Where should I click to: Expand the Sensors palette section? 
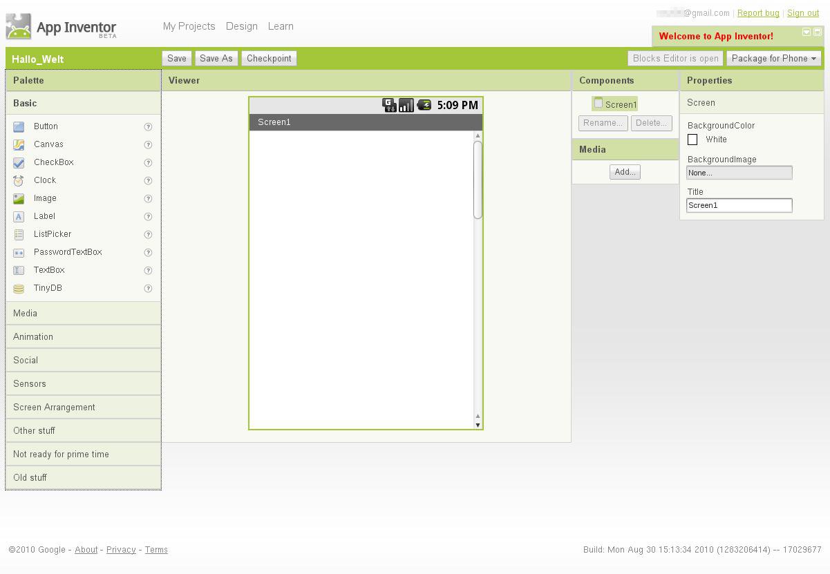(83, 384)
